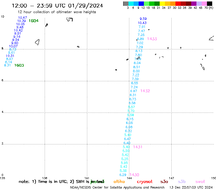Click the cryosat satellite legend label
Image resolution: width=216 pixels, height=190 pixels.
coord(145,182)
